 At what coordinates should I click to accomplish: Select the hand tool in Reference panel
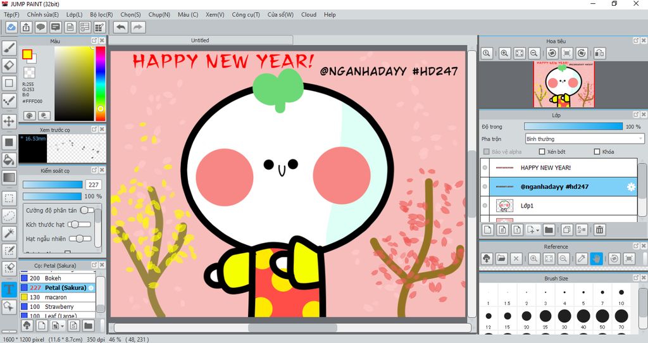point(596,259)
